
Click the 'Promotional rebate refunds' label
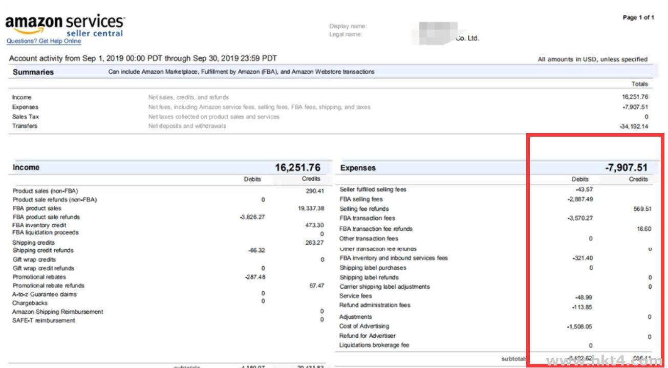pyautogui.click(x=49, y=286)
